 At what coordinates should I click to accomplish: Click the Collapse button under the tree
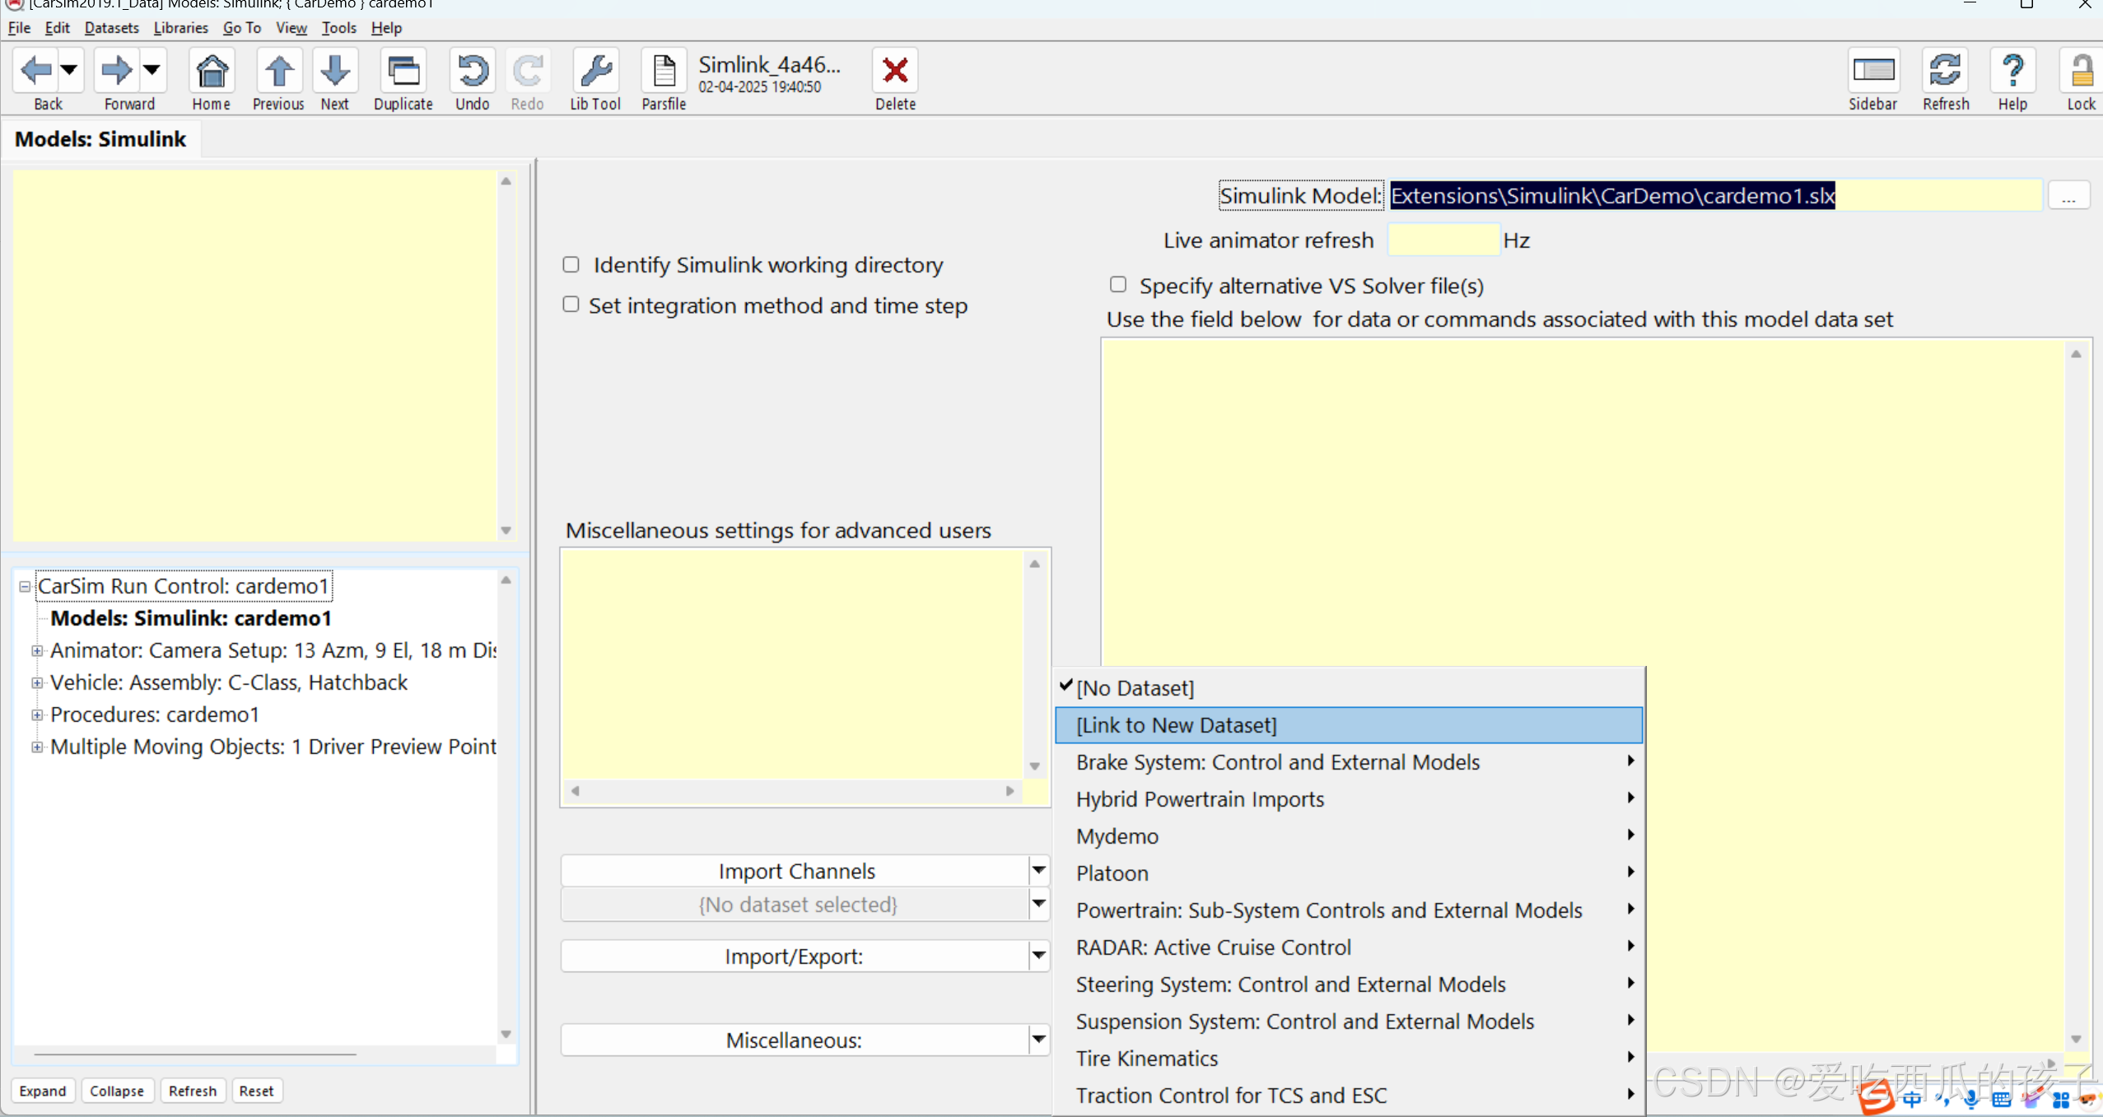click(116, 1091)
